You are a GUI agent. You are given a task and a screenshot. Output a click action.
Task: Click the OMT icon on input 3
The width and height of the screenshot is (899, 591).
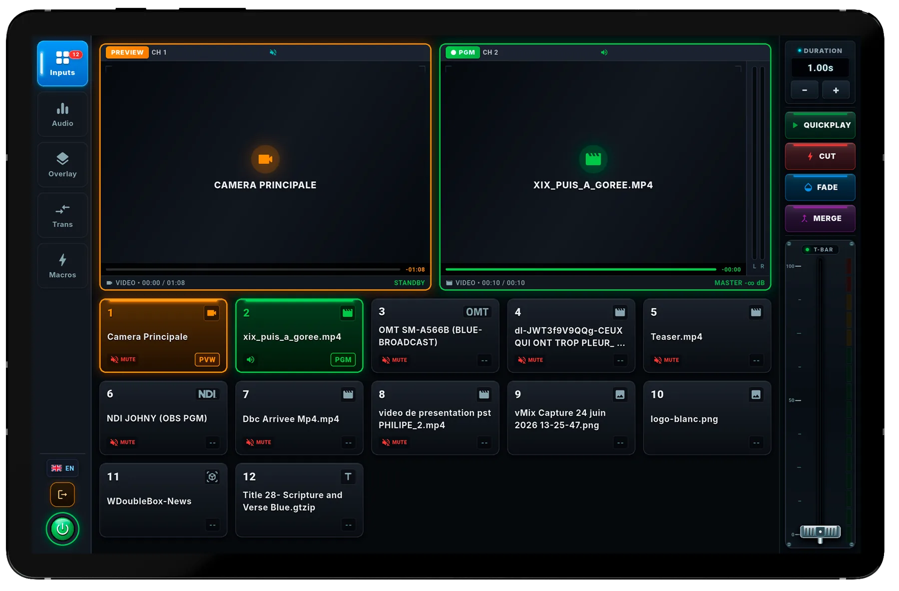coord(477,312)
